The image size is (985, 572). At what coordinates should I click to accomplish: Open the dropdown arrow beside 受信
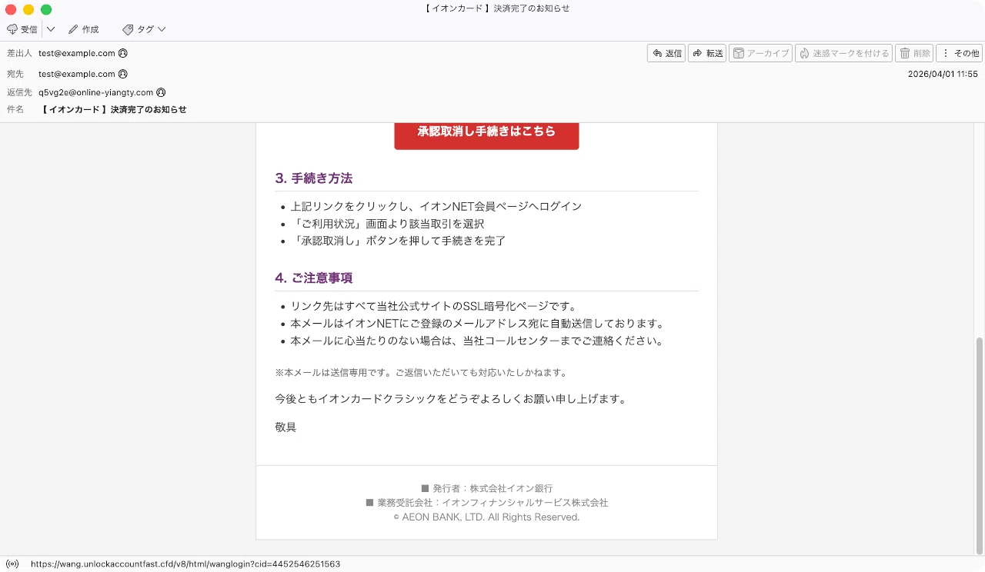(x=51, y=29)
